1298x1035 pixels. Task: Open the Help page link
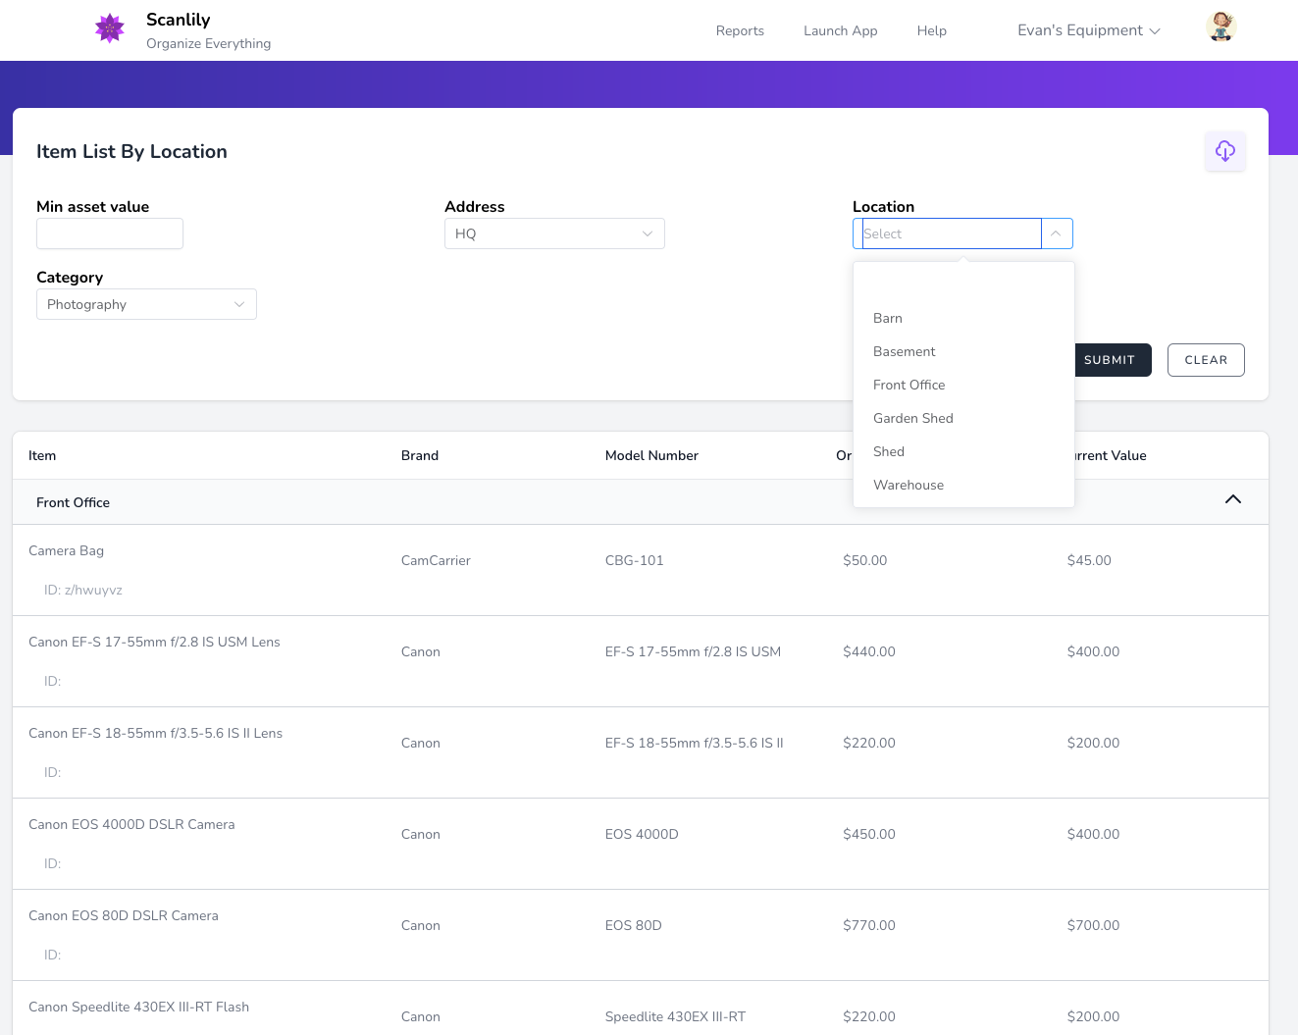(931, 30)
